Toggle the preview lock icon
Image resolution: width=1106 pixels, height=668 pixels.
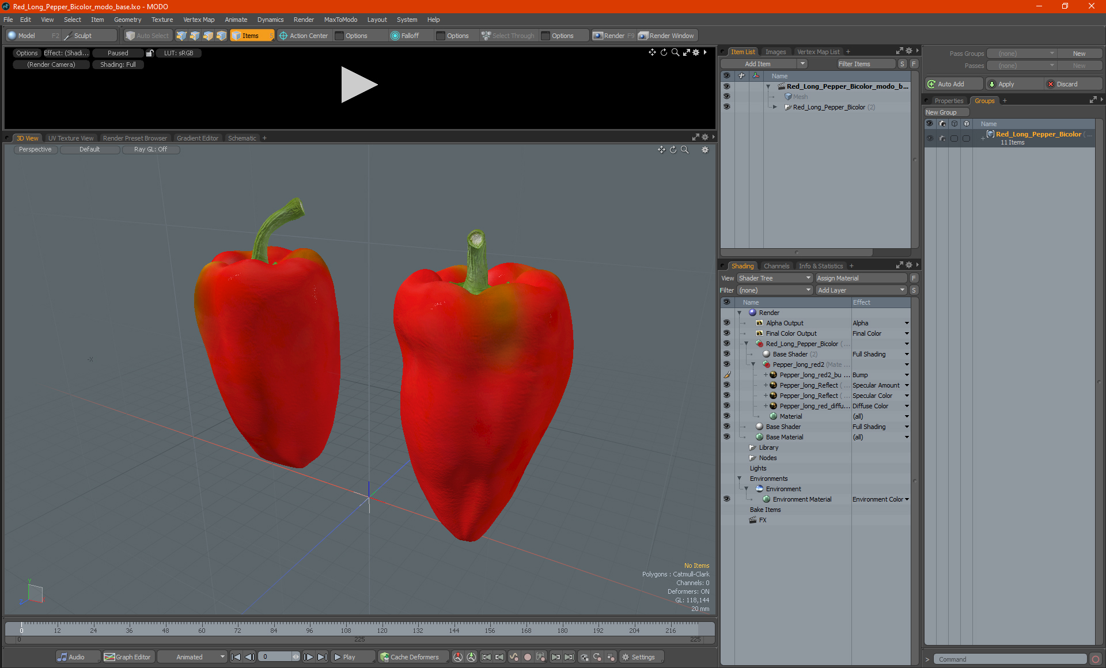pos(150,53)
